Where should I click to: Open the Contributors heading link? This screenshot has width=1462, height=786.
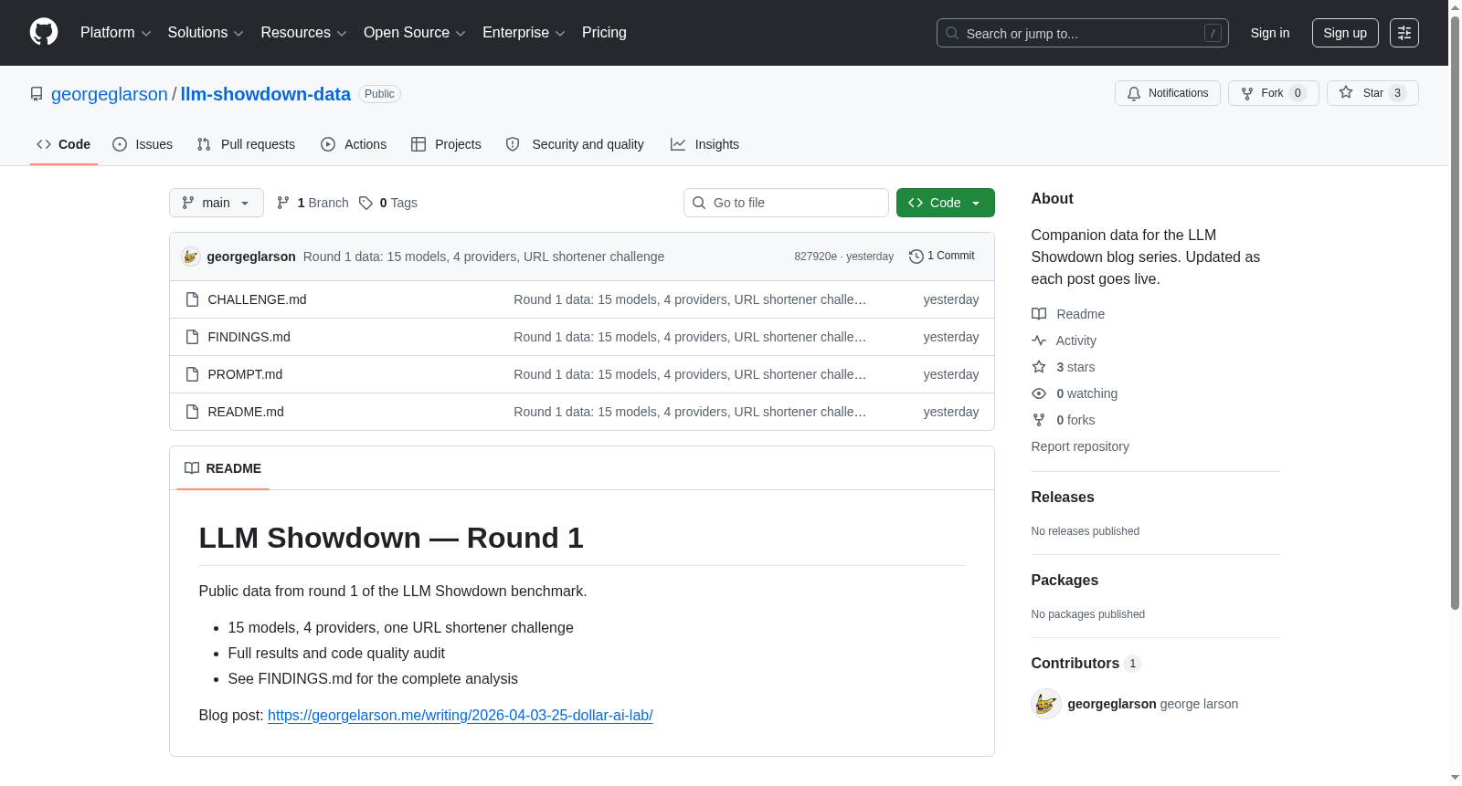click(1086, 664)
